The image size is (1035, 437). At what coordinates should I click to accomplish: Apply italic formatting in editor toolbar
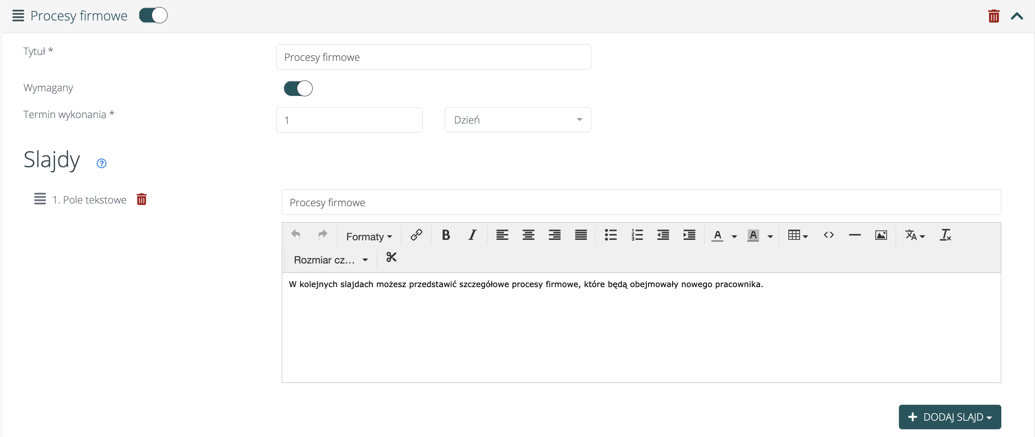coord(472,235)
